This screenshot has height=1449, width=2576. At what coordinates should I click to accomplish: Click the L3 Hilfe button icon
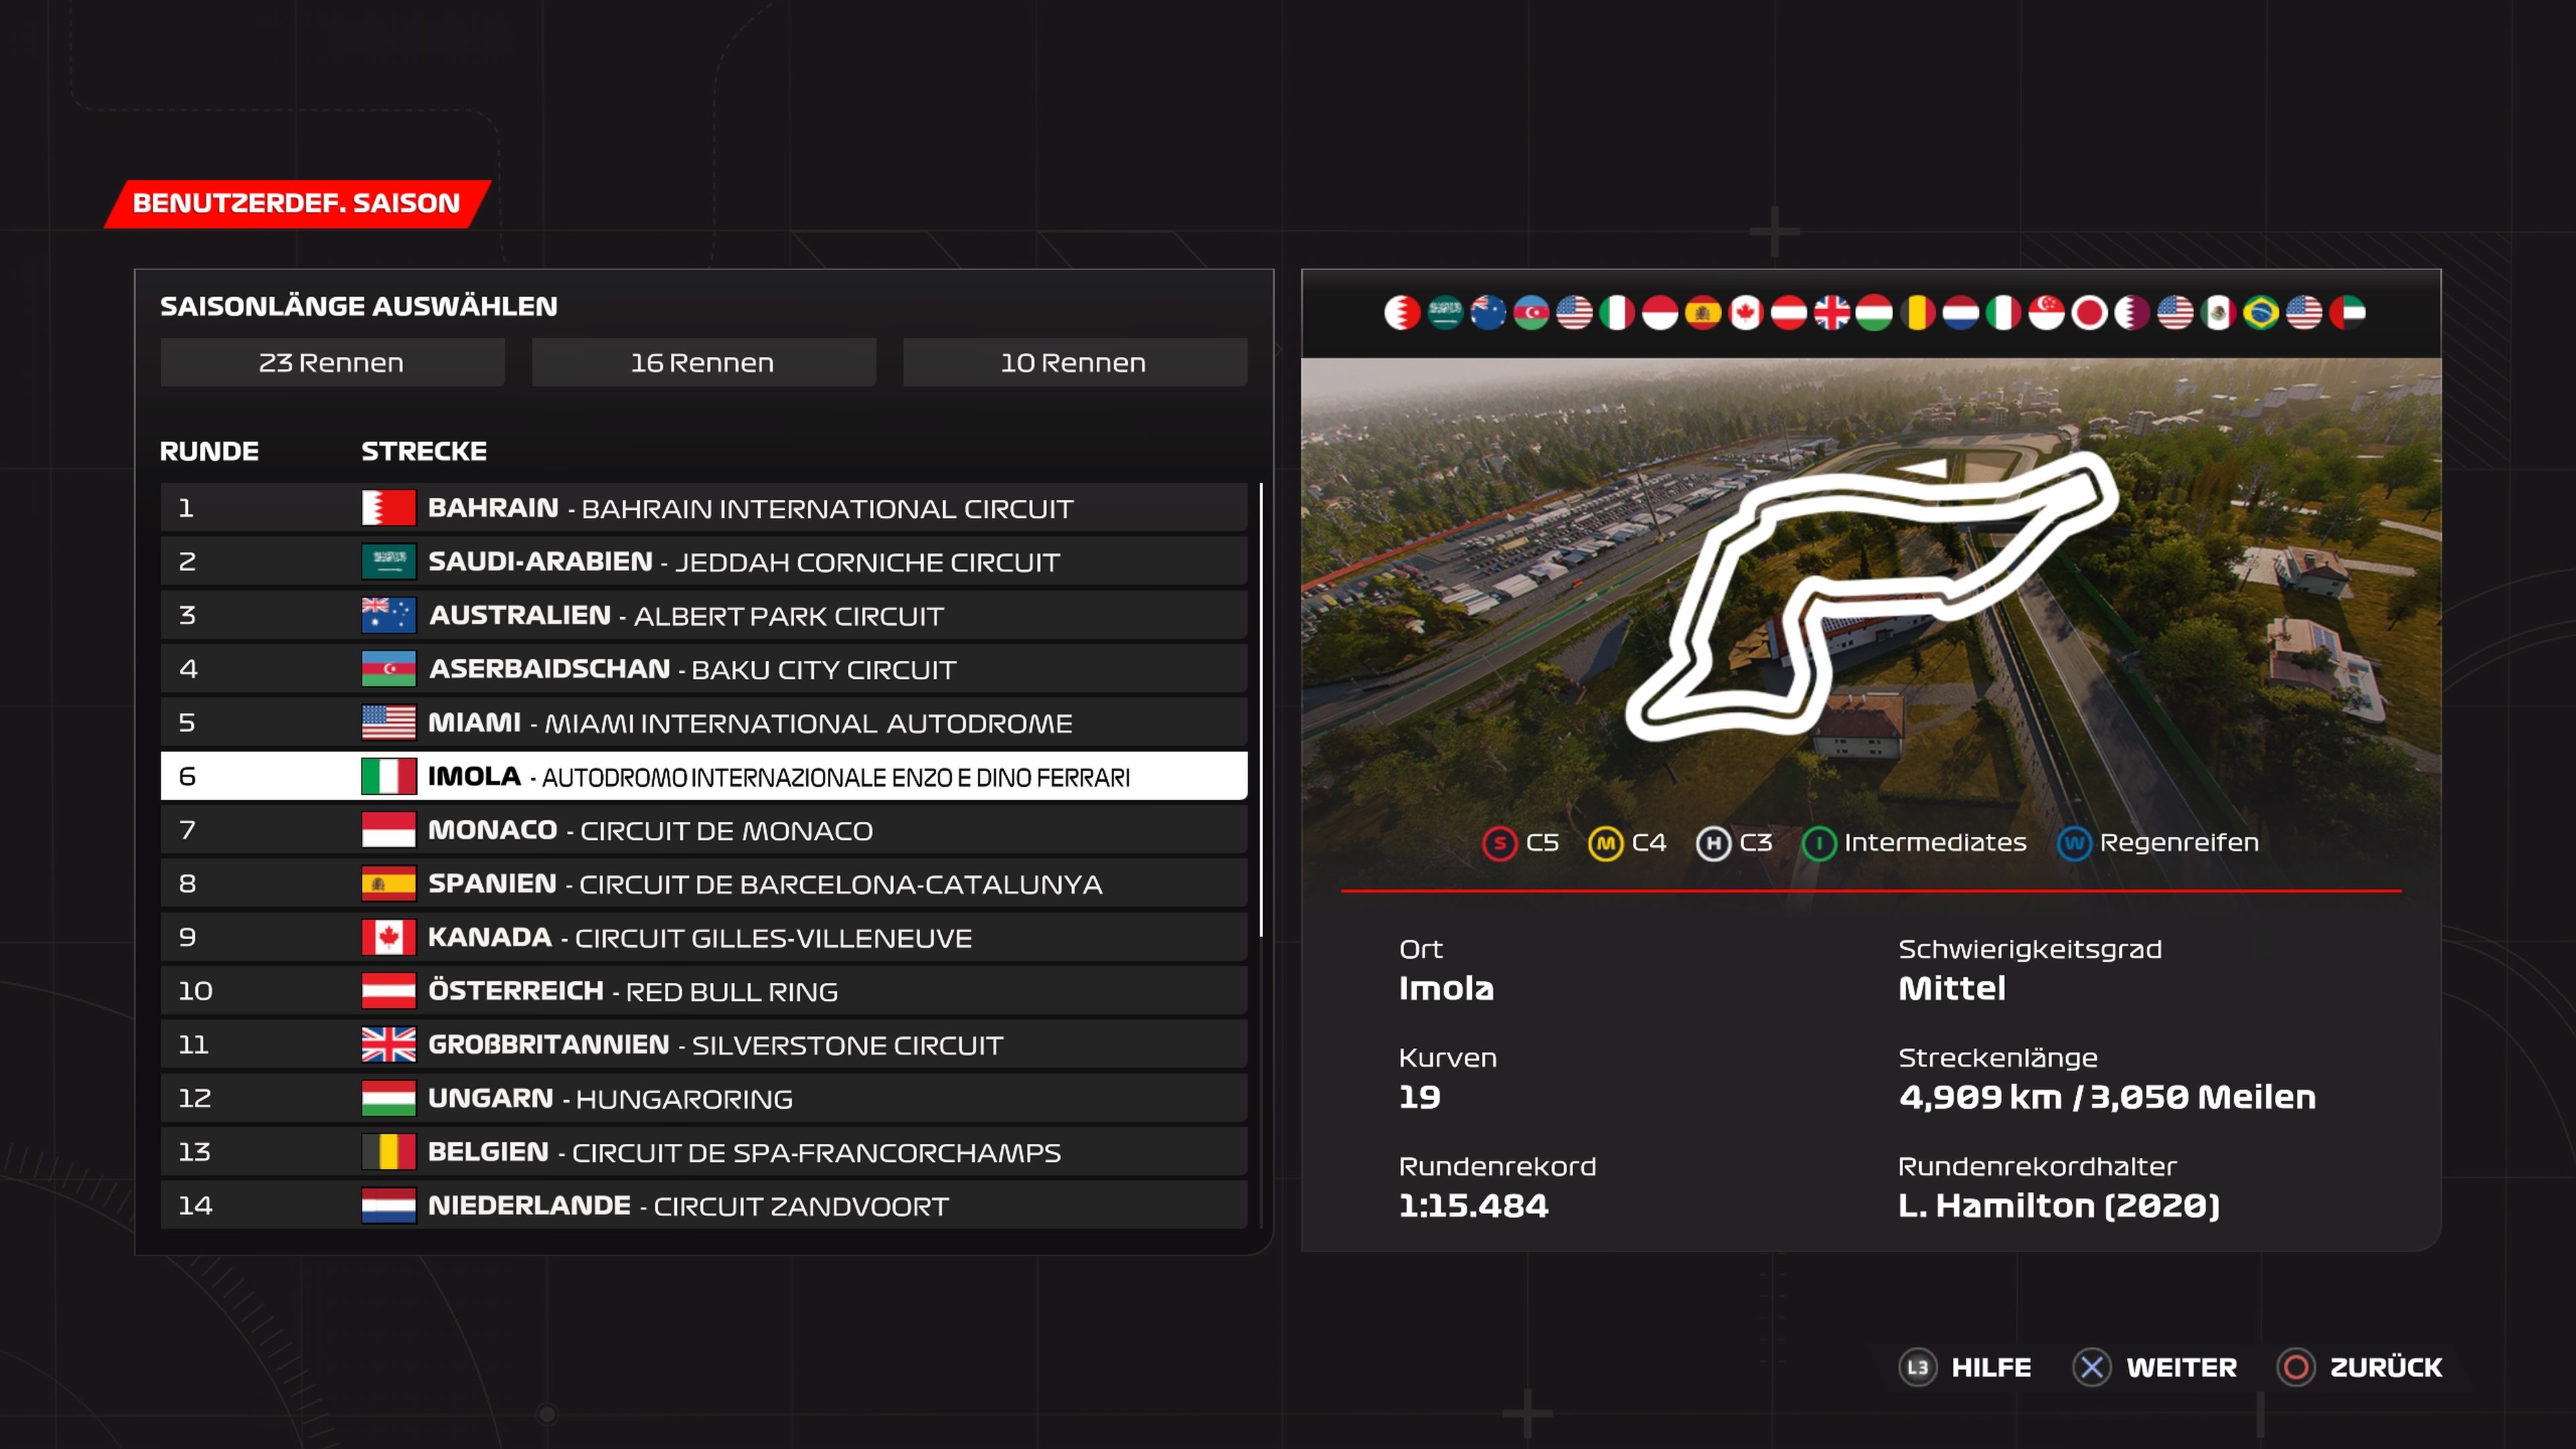[1917, 1367]
